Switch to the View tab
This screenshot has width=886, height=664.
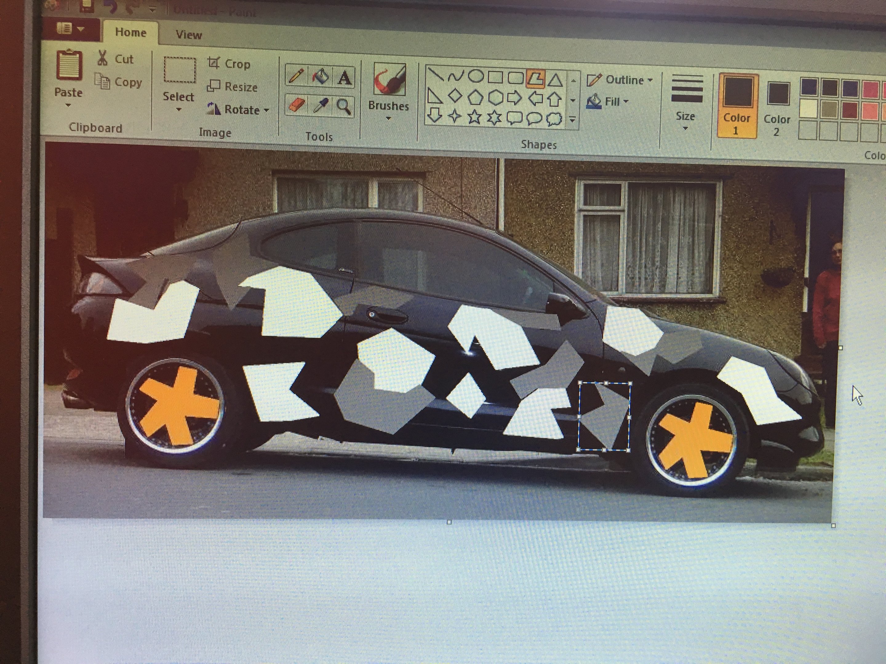(x=189, y=35)
